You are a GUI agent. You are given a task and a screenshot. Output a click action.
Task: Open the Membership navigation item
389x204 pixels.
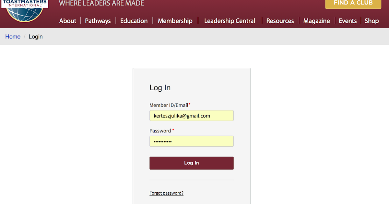[175, 21]
